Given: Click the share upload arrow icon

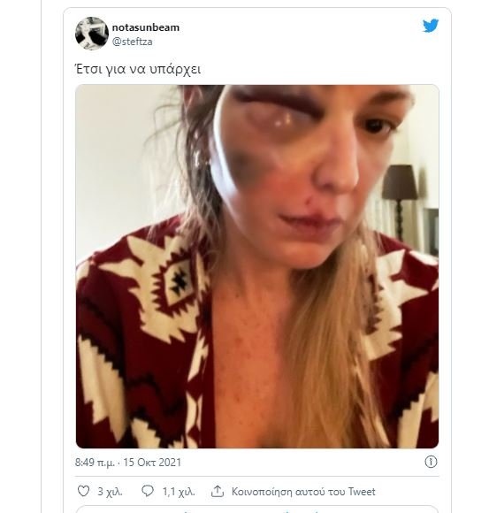Looking at the screenshot, I should (x=218, y=491).
